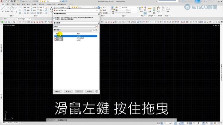Toggle snap mode in status bar

click(165, 123)
